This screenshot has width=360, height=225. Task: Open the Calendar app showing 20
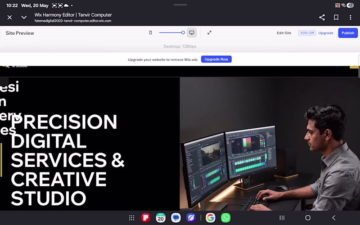(161, 218)
